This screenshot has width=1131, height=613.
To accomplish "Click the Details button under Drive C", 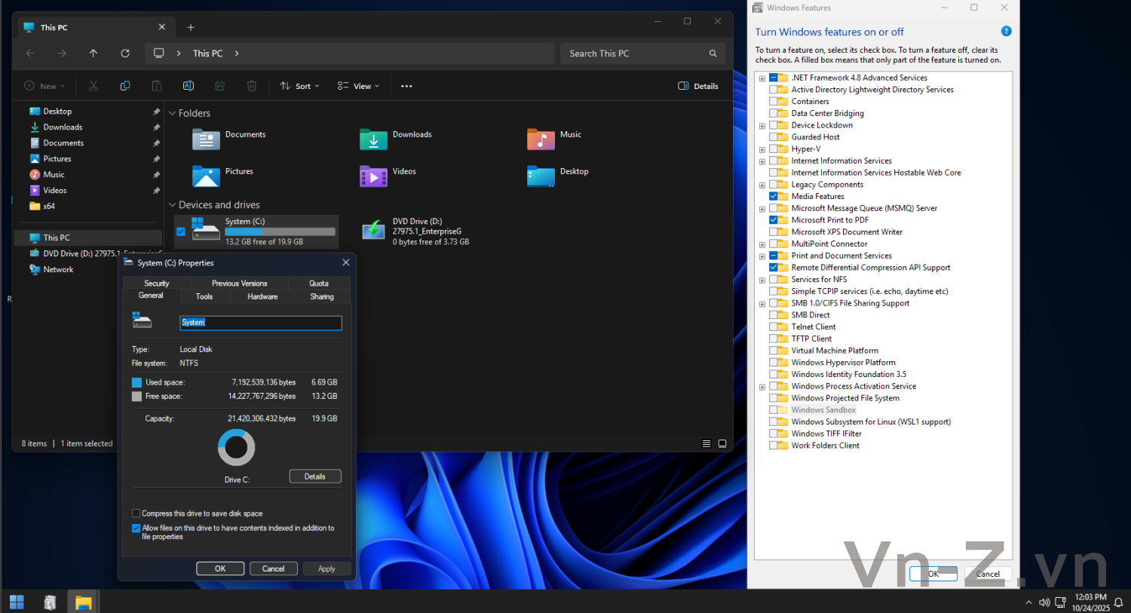I will click(x=315, y=477).
